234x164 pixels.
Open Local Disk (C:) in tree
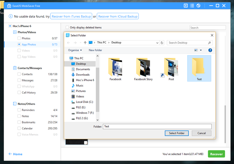[84, 102]
